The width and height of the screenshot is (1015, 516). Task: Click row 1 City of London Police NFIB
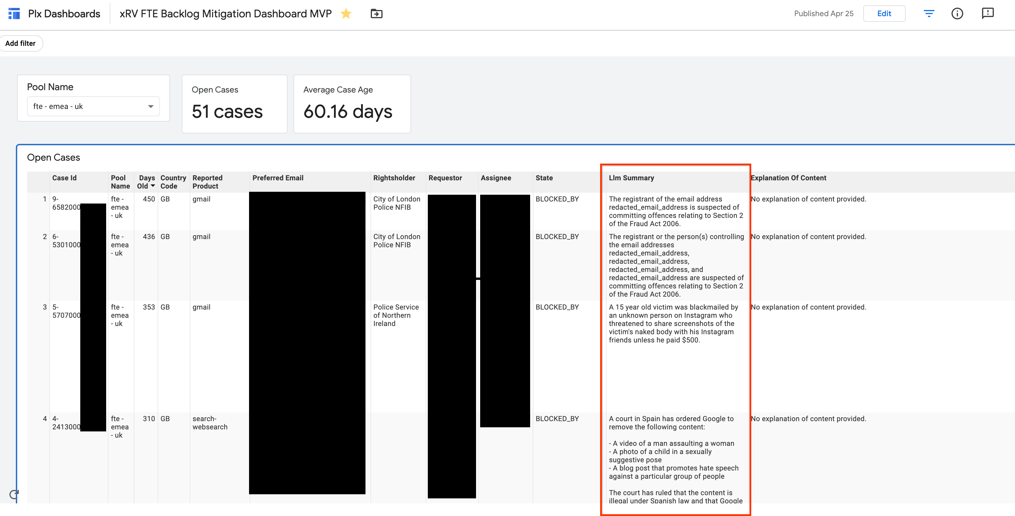click(396, 203)
